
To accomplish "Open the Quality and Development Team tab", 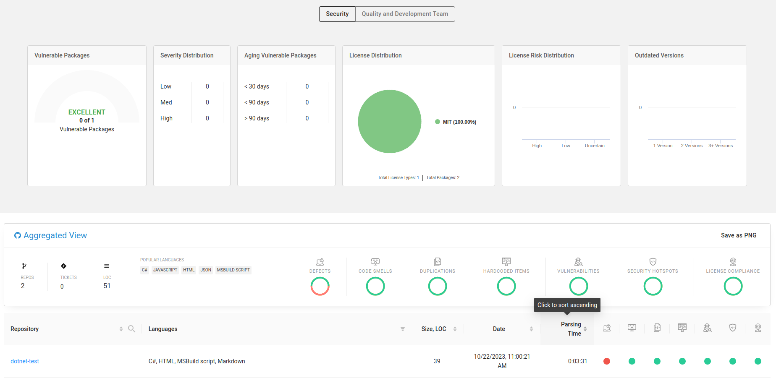I will [x=405, y=14].
